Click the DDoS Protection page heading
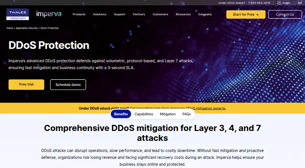Viewport: 305px width, 168px height. (x=49, y=45)
